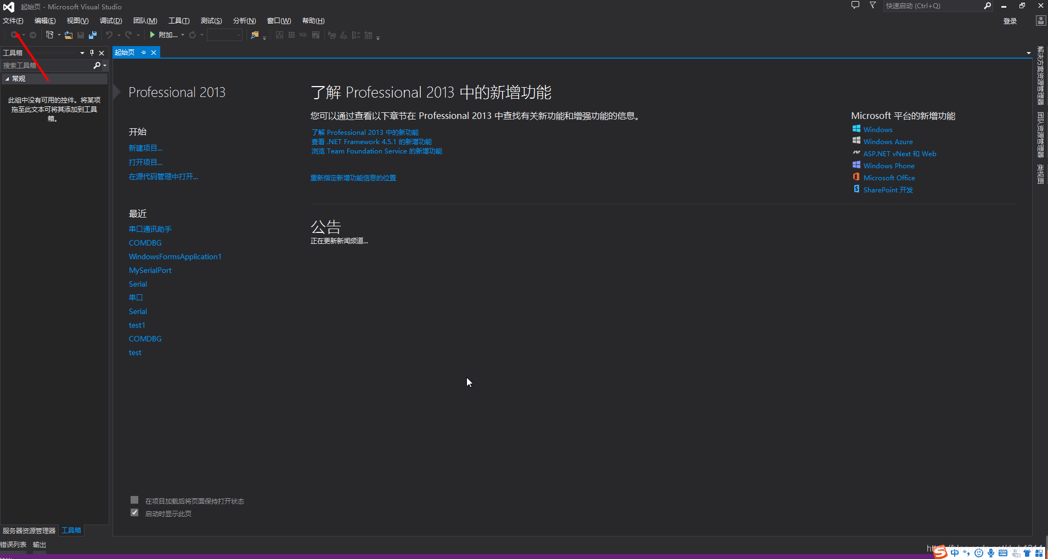The height and width of the screenshot is (559, 1048).
Task: Open recent project MySerialPort
Action: point(150,270)
